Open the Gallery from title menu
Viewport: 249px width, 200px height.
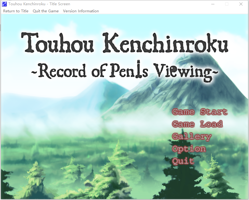pos(192,137)
